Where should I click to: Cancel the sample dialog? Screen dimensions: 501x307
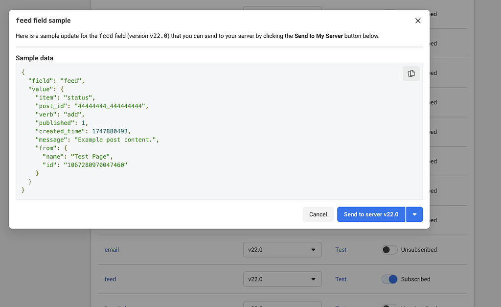pos(318,214)
